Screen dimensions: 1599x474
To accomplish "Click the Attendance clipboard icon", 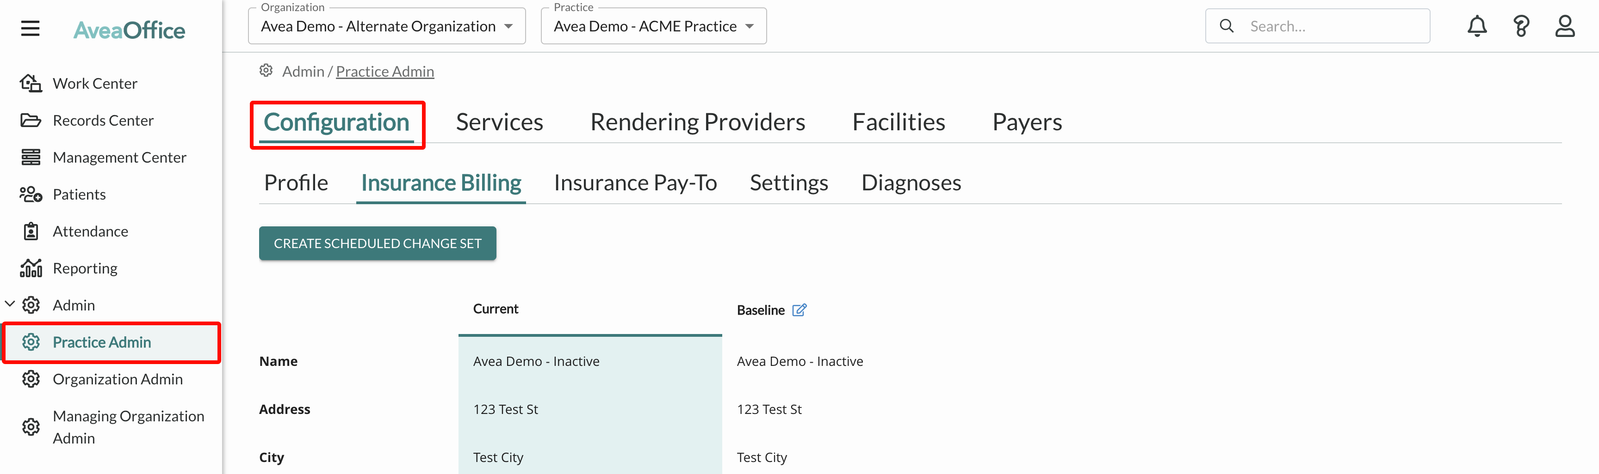I will pyautogui.click(x=31, y=231).
